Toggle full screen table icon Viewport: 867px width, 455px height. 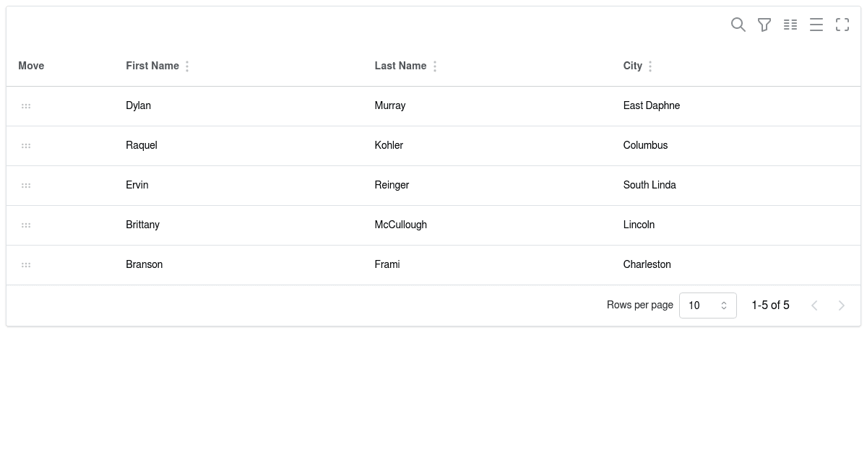tap(842, 25)
